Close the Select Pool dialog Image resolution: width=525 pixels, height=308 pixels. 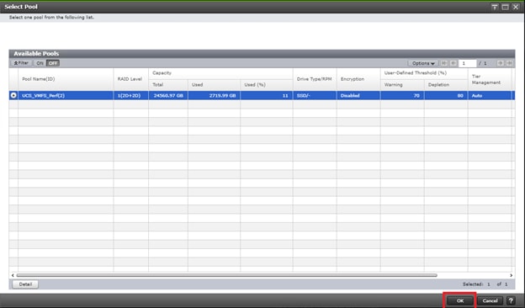coord(516,7)
